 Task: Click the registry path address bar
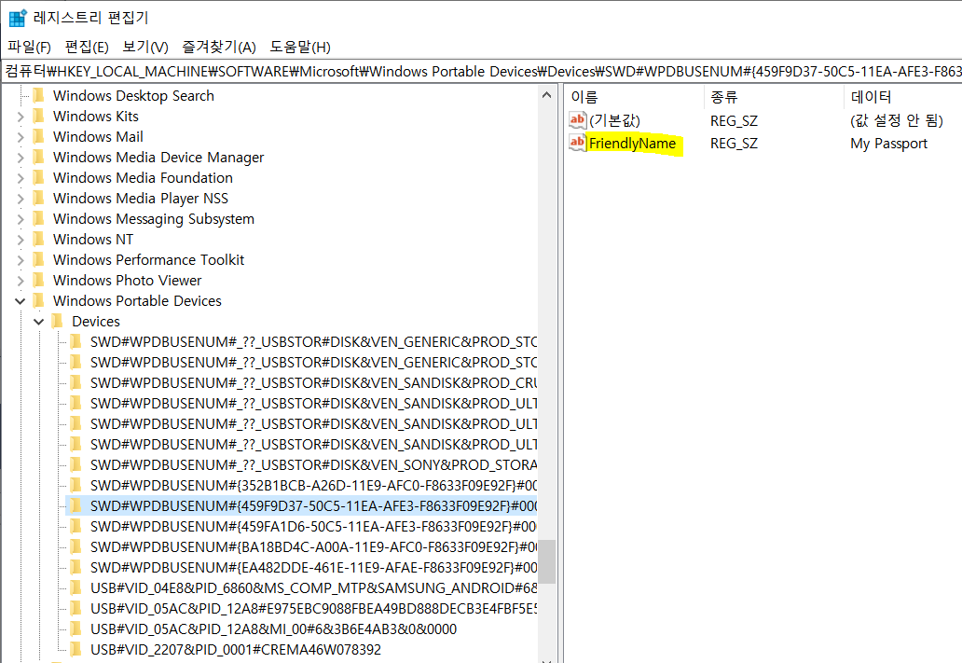[x=482, y=72]
